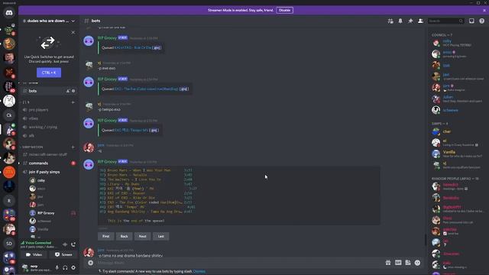
Task: Open the server name dropdown menu
Action: pyautogui.click(x=49, y=21)
